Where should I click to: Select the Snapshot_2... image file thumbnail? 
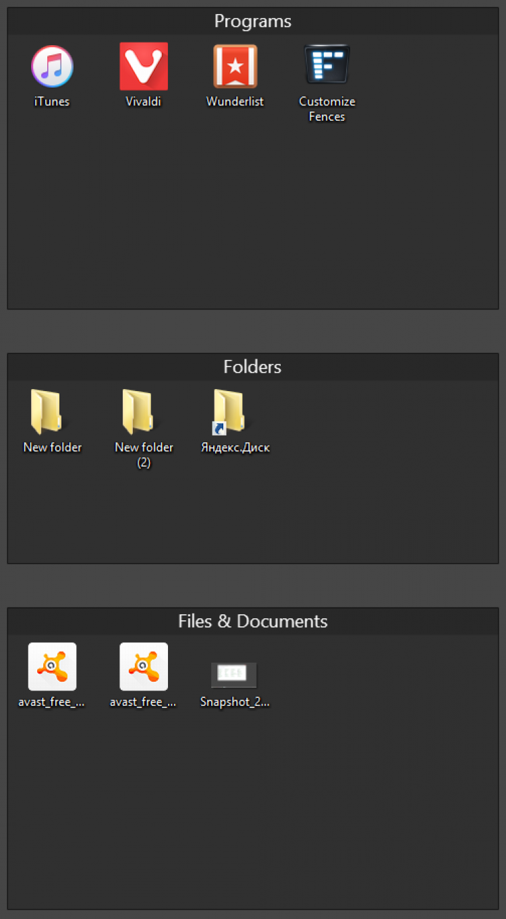pos(234,675)
